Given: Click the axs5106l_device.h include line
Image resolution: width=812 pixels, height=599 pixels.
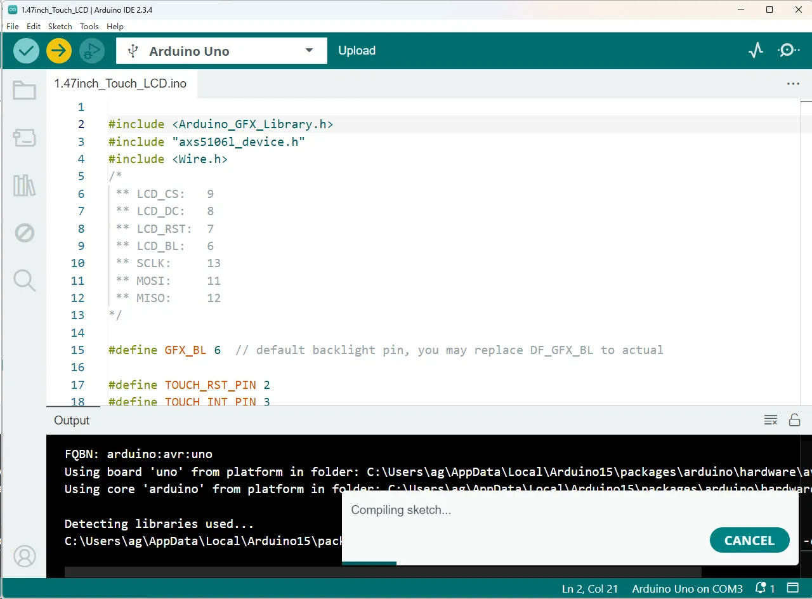Looking at the screenshot, I should [207, 142].
